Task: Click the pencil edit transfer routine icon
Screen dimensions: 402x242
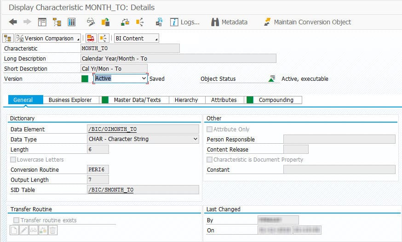Action: tap(24, 231)
